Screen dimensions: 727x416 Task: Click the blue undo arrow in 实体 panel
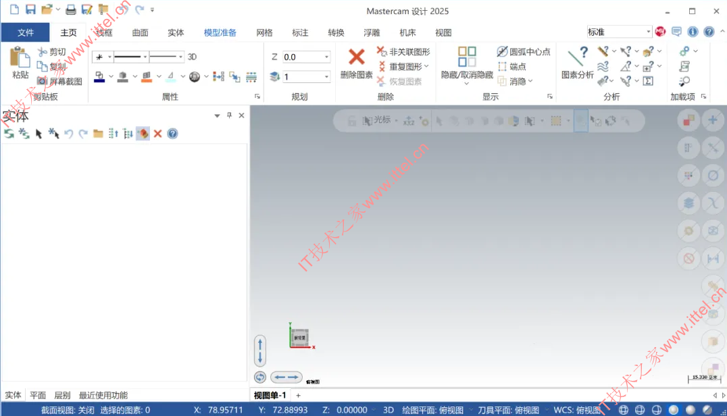(69, 134)
